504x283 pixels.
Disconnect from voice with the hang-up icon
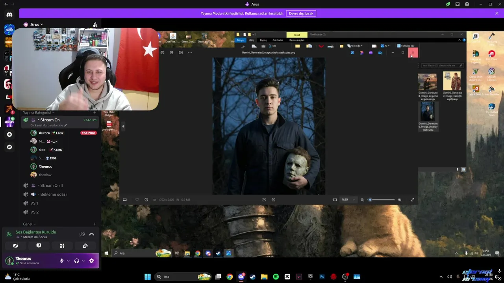pyautogui.click(x=92, y=234)
